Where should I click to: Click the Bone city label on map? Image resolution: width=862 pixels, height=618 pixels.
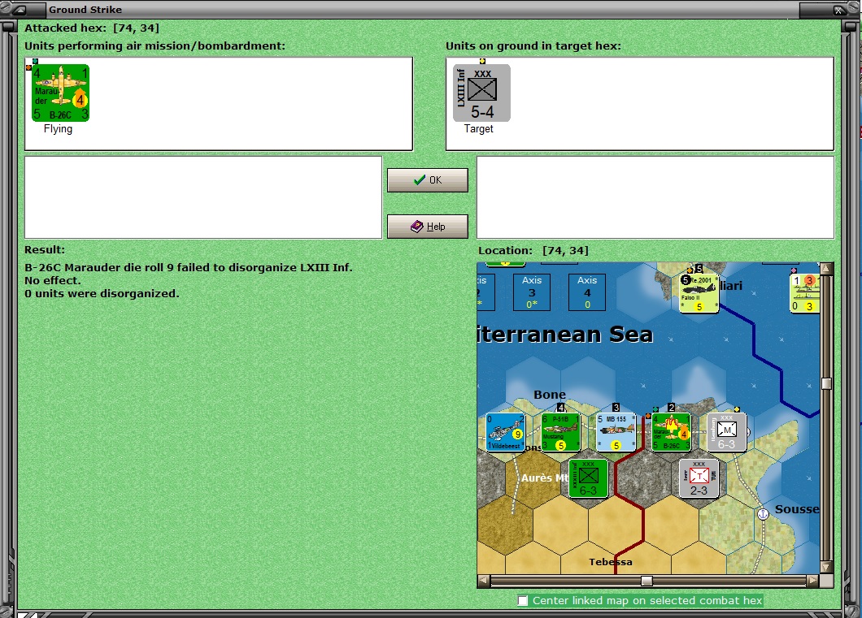click(x=550, y=395)
